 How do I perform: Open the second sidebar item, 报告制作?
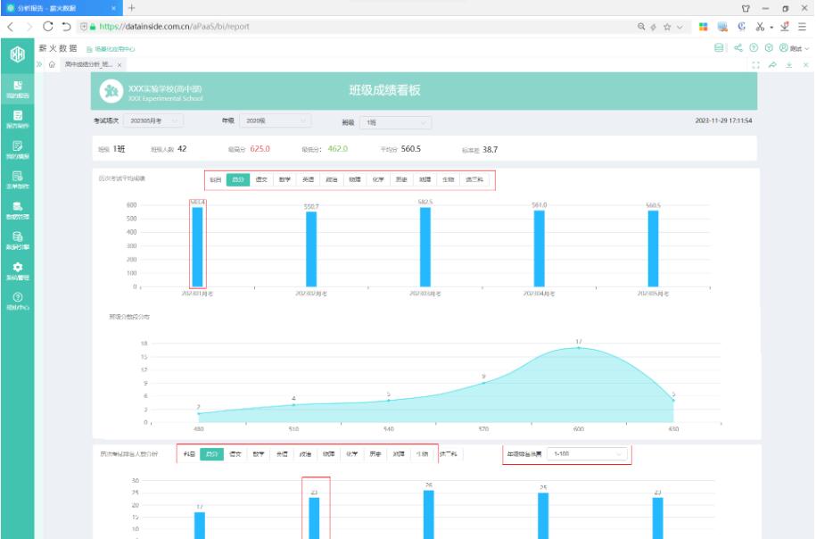click(x=18, y=120)
